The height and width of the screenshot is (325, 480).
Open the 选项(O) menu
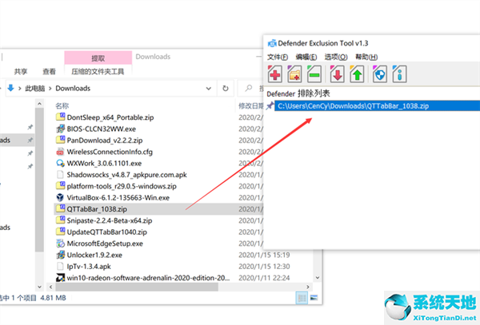pos(336,57)
